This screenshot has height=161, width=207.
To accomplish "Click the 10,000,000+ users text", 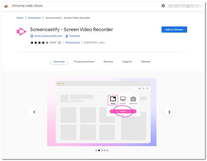I will pos(94,43).
